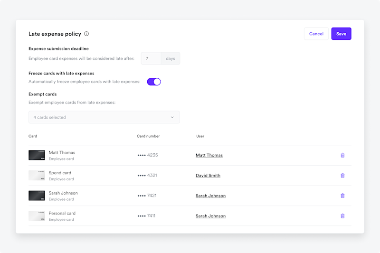Remove Spend card with its trash icon
380x253 pixels.
[x=342, y=175]
